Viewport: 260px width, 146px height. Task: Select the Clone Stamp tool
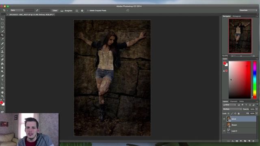(2, 52)
